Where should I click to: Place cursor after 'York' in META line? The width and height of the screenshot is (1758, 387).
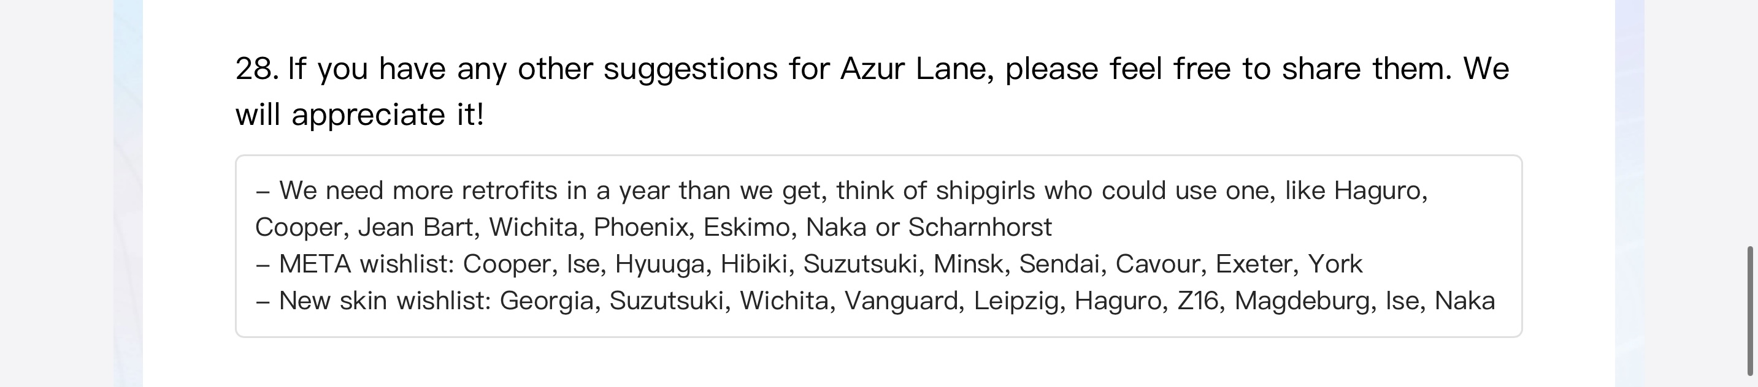tap(1364, 264)
